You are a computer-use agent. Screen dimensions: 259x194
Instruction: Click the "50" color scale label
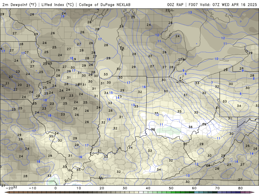pos(171,188)
